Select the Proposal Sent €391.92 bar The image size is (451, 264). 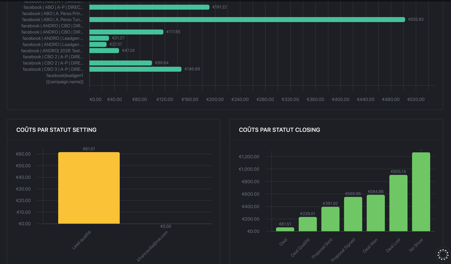pyautogui.click(x=330, y=219)
